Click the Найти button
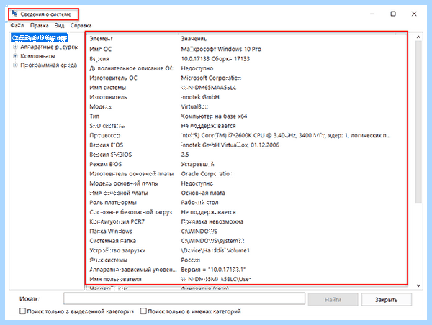The image size is (432, 325). click(x=333, y=300)
